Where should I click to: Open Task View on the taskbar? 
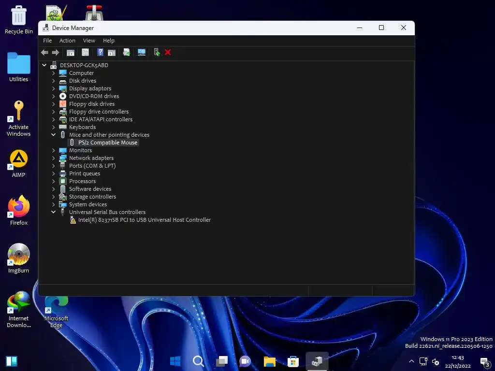coord(222,361)
